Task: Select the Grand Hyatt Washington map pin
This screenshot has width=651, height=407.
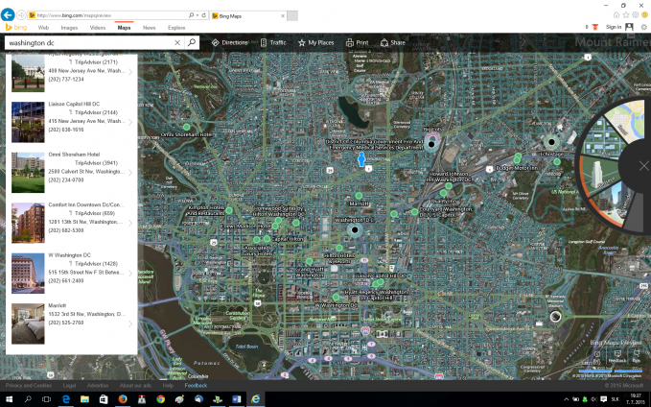Action: pos(310,261)
